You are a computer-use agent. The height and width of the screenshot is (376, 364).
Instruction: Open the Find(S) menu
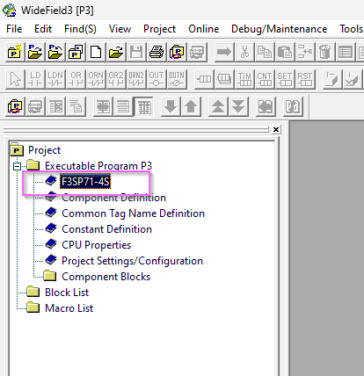pos(80,29)
